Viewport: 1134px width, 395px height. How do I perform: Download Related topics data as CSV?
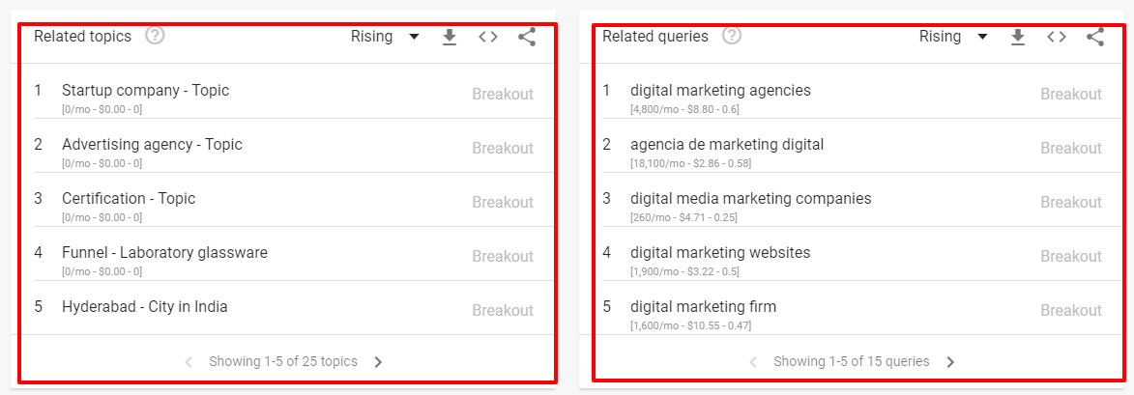pyautogui.click(x=449, y=37)
